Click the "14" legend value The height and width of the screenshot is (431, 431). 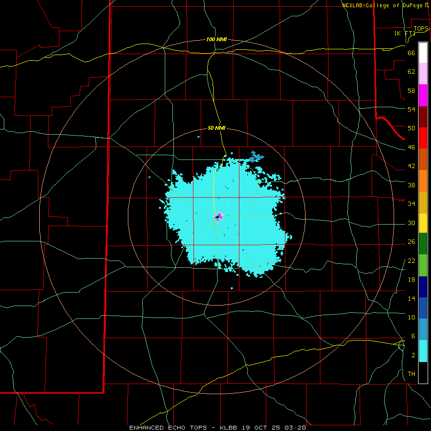pyautogui.click(x=411, y=298)
